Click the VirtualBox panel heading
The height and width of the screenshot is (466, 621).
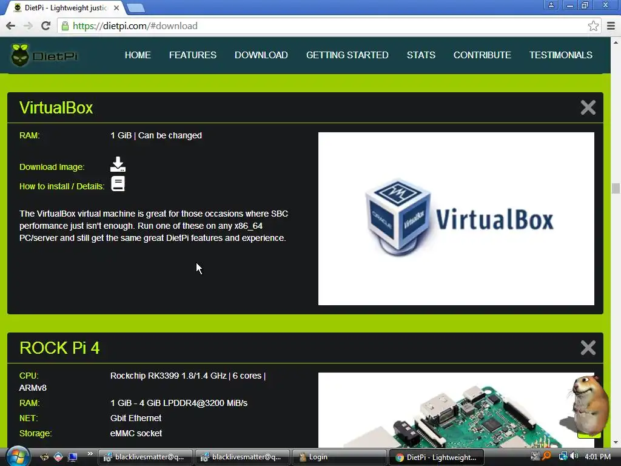[56, 108]
